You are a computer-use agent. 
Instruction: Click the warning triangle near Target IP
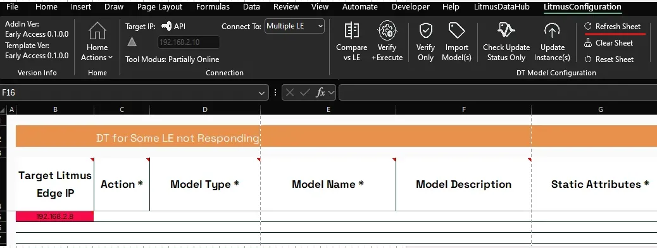[132, 42]
